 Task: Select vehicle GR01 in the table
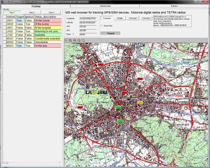pyautogui.click(x=11, y=20)
